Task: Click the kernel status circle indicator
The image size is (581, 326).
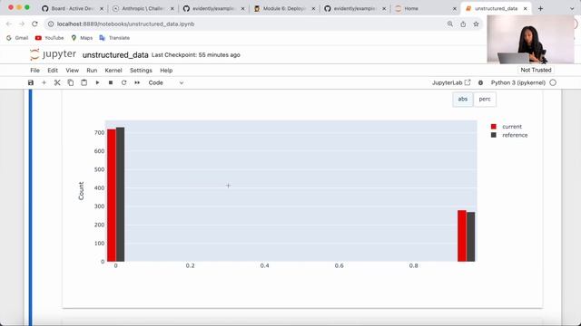Action: click(x=553, y=82)
